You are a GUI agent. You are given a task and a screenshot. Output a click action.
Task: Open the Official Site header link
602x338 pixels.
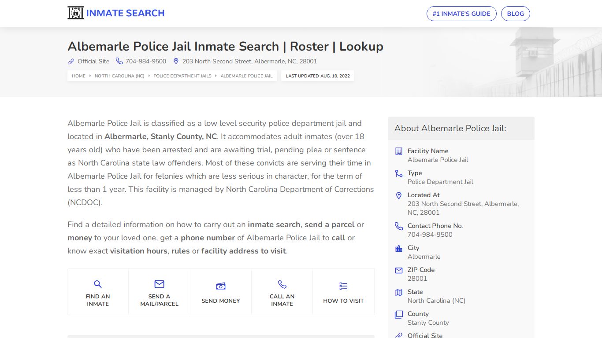(93, 61)
